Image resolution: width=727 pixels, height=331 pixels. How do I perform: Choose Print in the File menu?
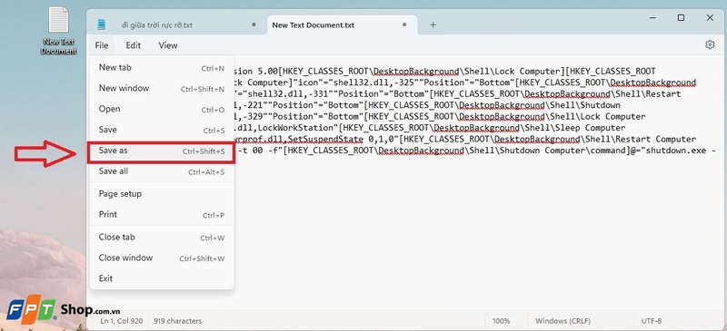point(162,215)
